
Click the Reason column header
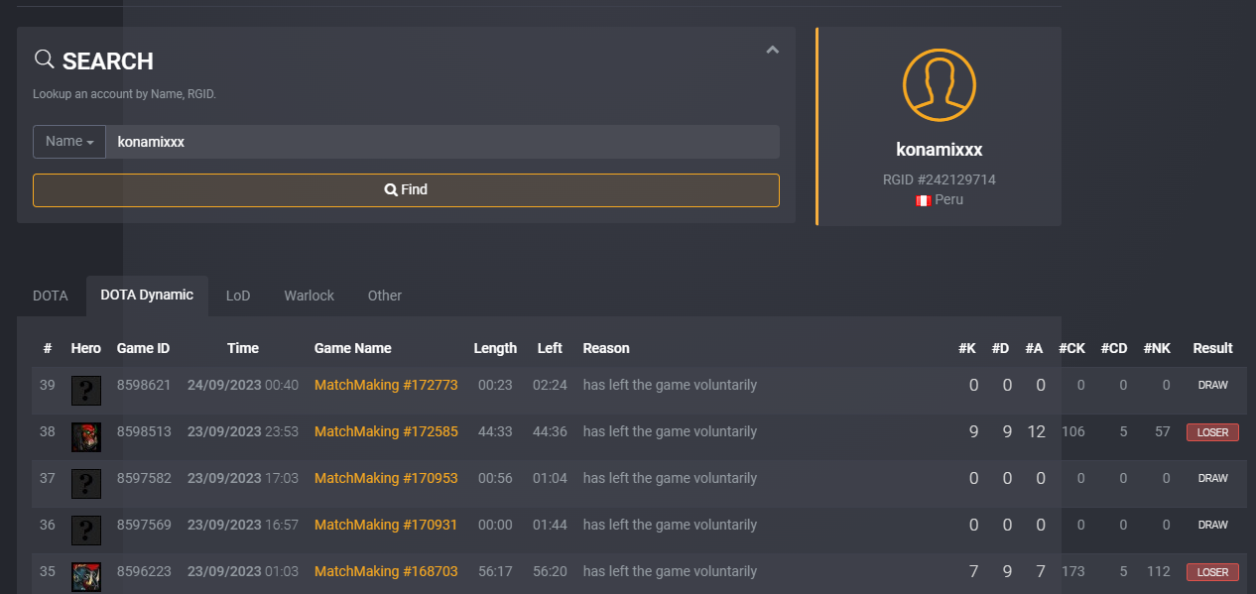(606, 348)
